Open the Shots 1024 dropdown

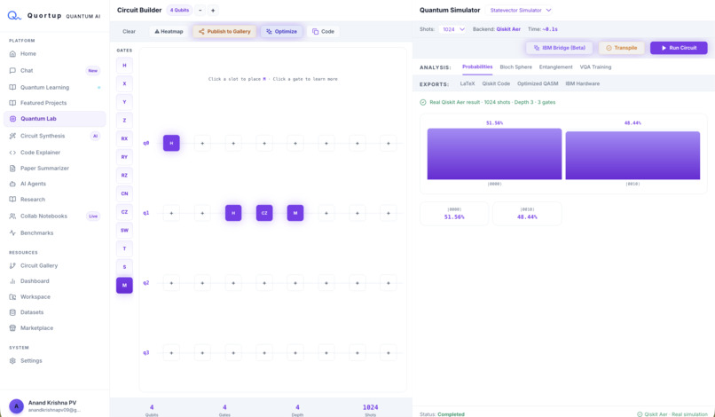point(452,29)
